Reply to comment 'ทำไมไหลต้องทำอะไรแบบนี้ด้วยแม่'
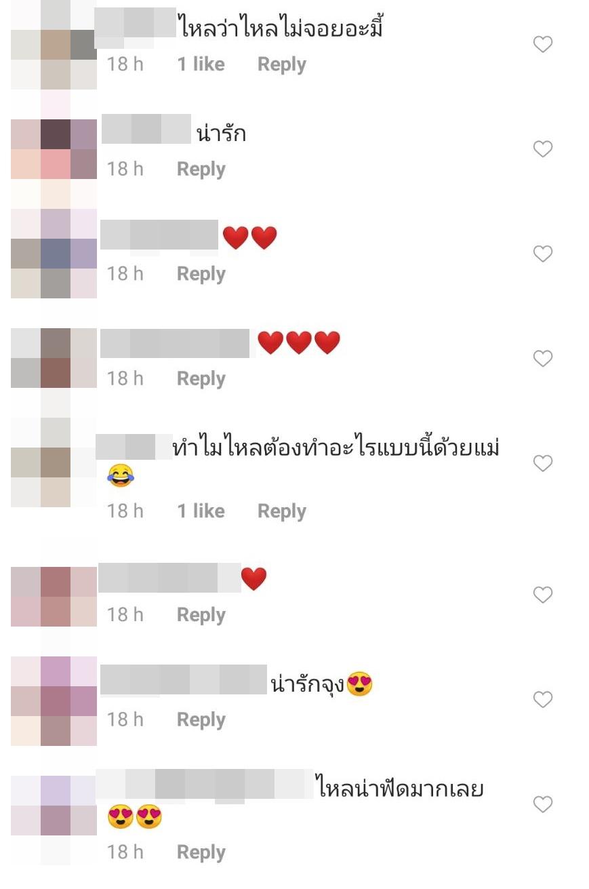Image resolution: width=589 pixels, height=889 pixels. (x=282, y=511)
